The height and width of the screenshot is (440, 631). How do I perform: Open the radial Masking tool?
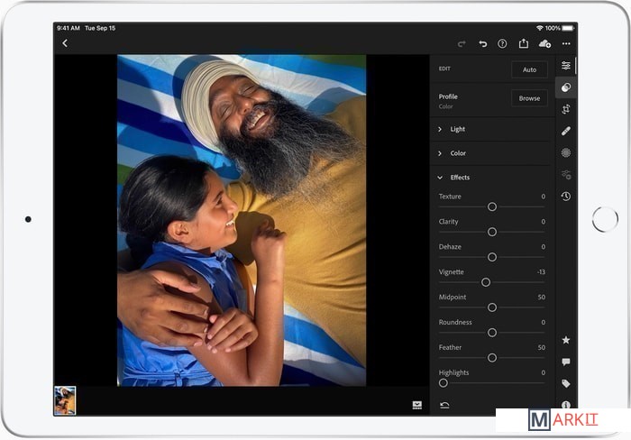565,152
